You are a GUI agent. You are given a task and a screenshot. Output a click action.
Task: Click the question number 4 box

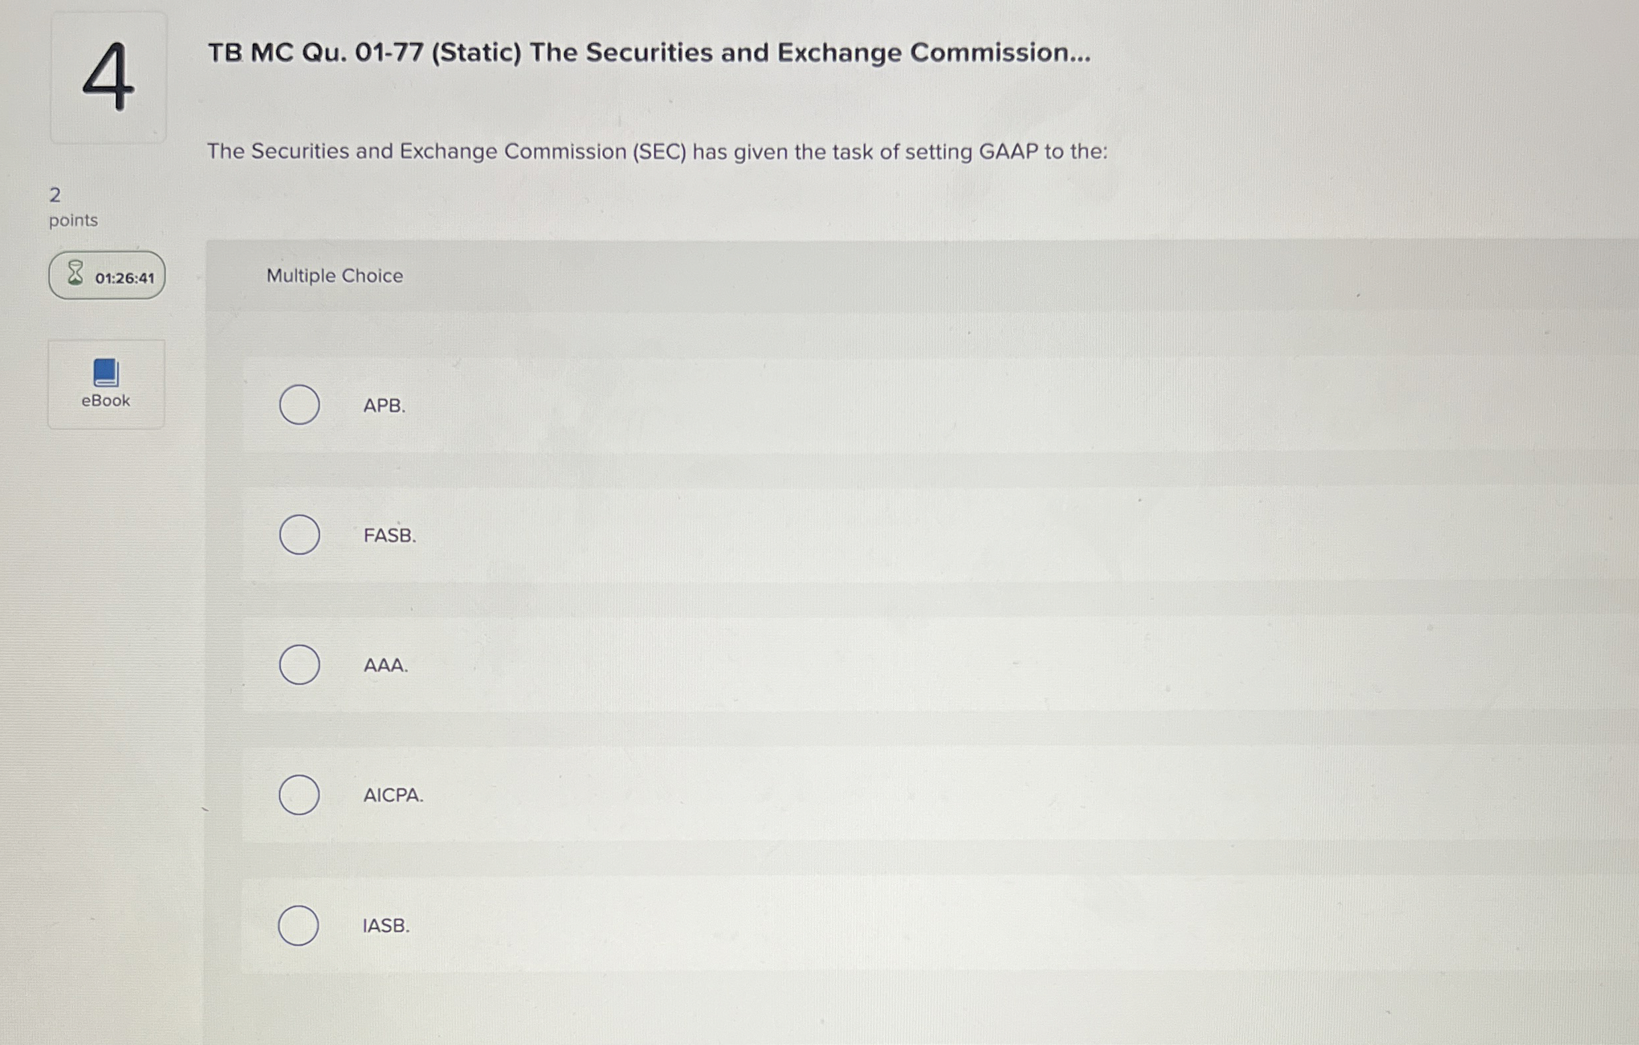click(x=109, y=77)
